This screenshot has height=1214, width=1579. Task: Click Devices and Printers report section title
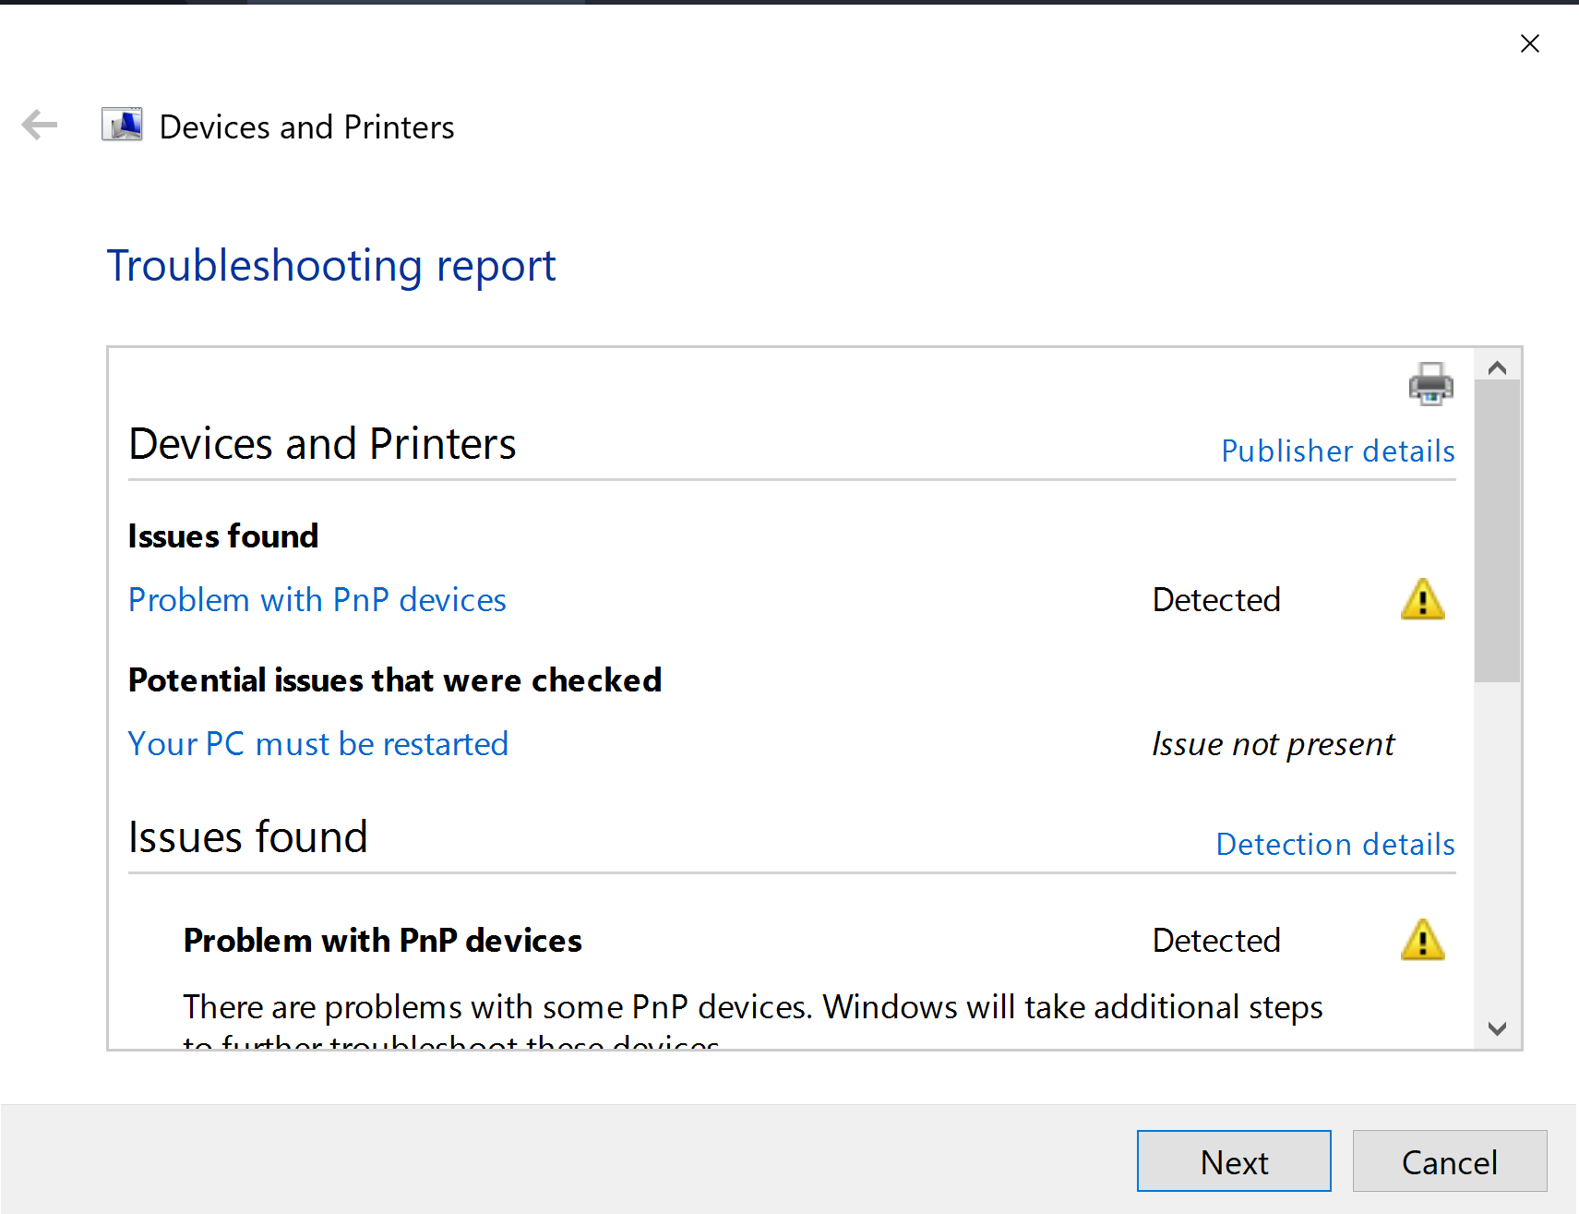coord(322,444)
